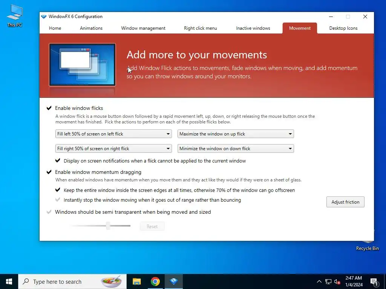386x289 pixels.
Task: Toggle Instantly stop the window moving checkbox
Action: coord(58,199)
